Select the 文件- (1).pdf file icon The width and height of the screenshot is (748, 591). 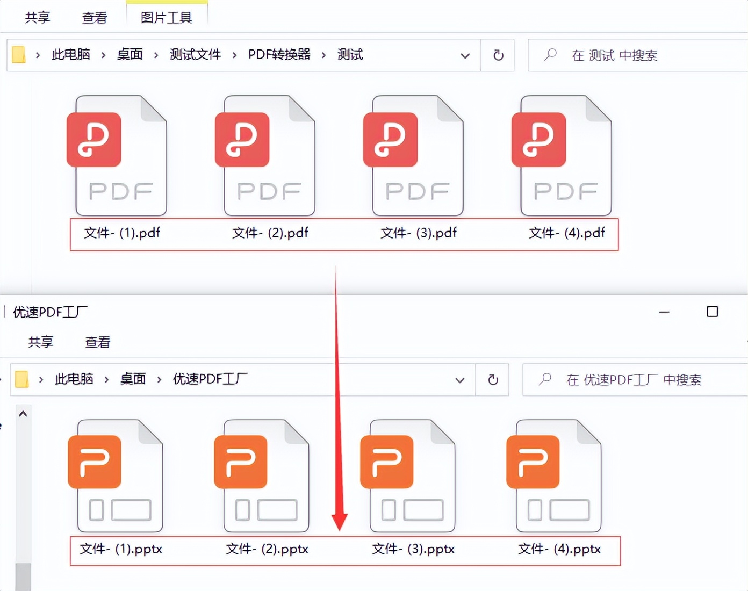[117, 156]
